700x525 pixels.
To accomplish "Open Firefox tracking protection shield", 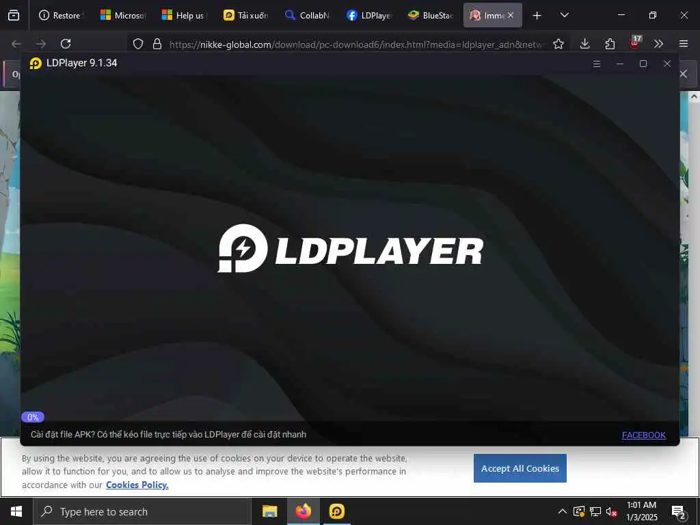I will click(x=138, y=44).
